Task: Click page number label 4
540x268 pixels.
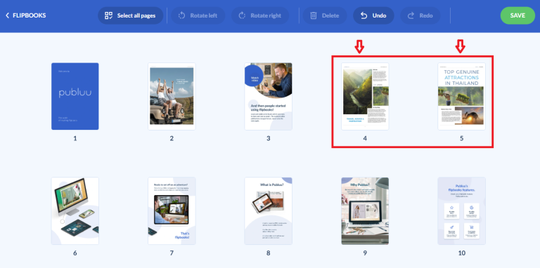Action: 365,138
